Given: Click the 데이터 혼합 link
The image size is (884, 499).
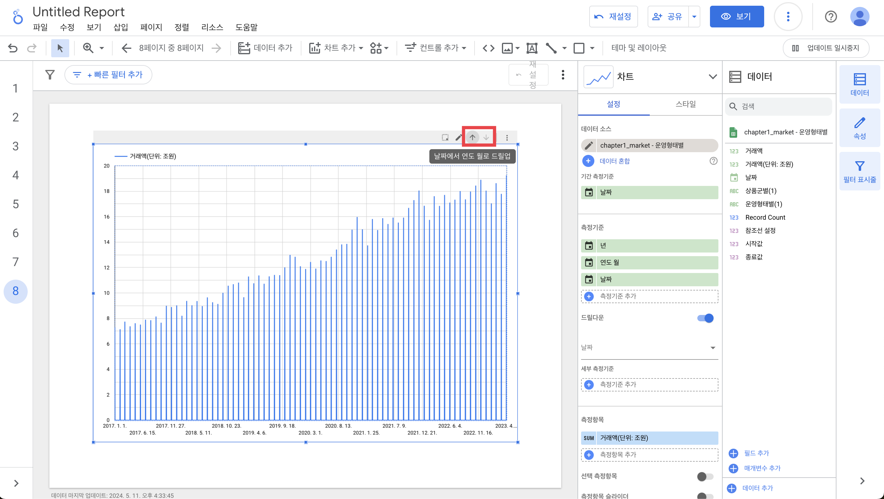Looking at the screenshot, I should pos(614,161).
